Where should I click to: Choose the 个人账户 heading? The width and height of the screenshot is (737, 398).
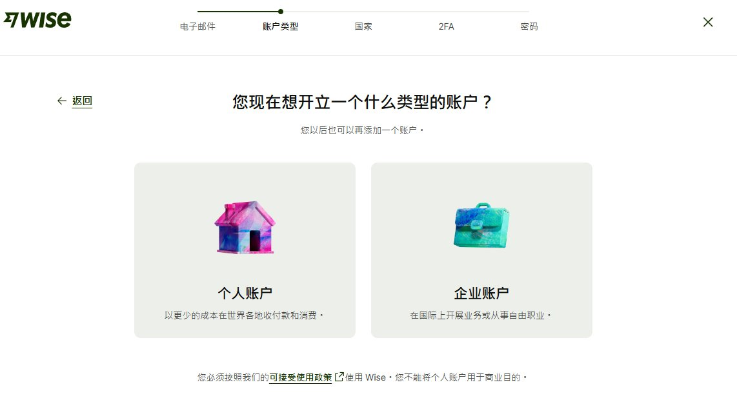point(245,294)
